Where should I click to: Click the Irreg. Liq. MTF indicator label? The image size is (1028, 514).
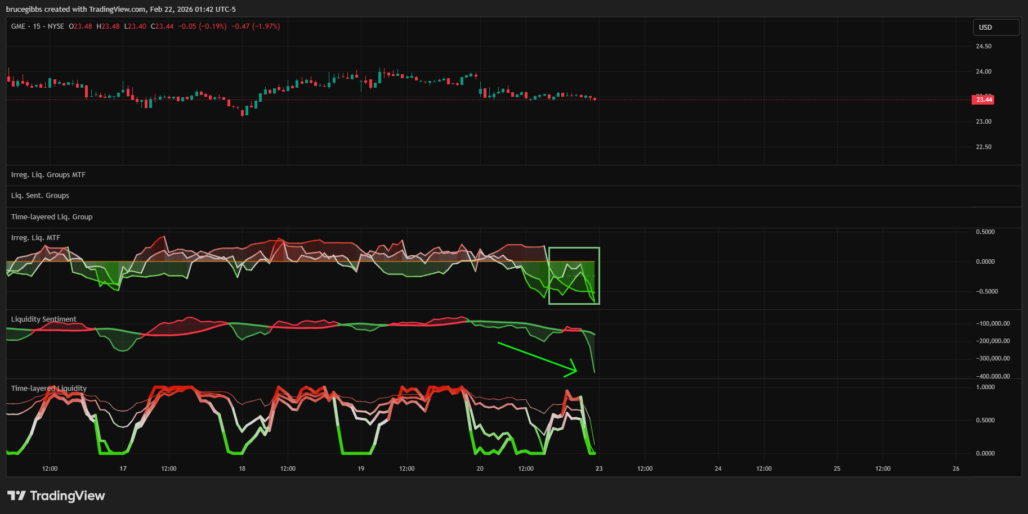pos(35,238)
